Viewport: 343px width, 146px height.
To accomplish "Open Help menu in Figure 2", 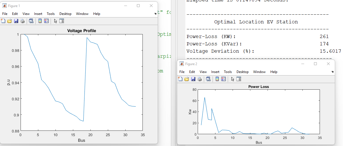I will tap(274, 72).
